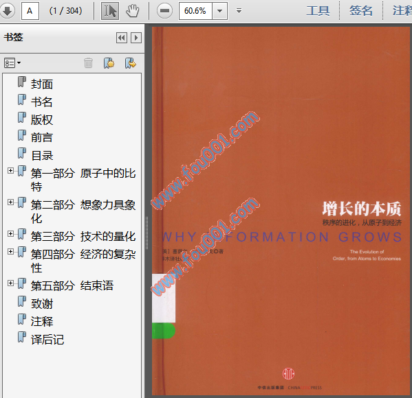This screenshot has height=398, width=412.
Task: Click the 60.6% zoom value field
Action: click(195, 11)
